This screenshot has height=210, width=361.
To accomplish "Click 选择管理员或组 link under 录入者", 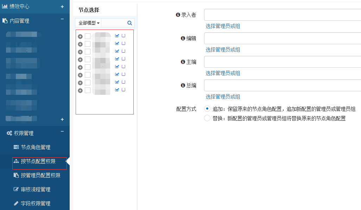I will tap(223, 26).
